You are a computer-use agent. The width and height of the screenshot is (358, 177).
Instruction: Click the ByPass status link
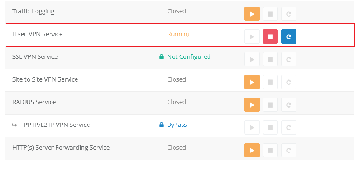177,125
